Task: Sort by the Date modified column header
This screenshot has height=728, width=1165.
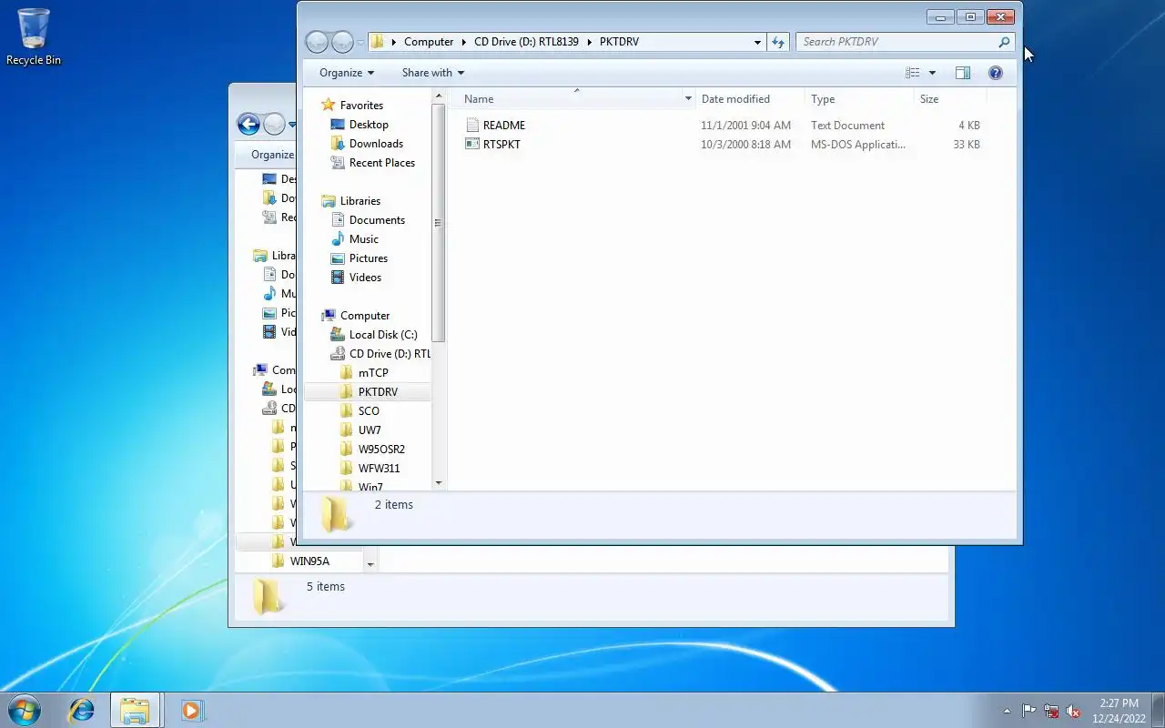Action: (735, 99)
